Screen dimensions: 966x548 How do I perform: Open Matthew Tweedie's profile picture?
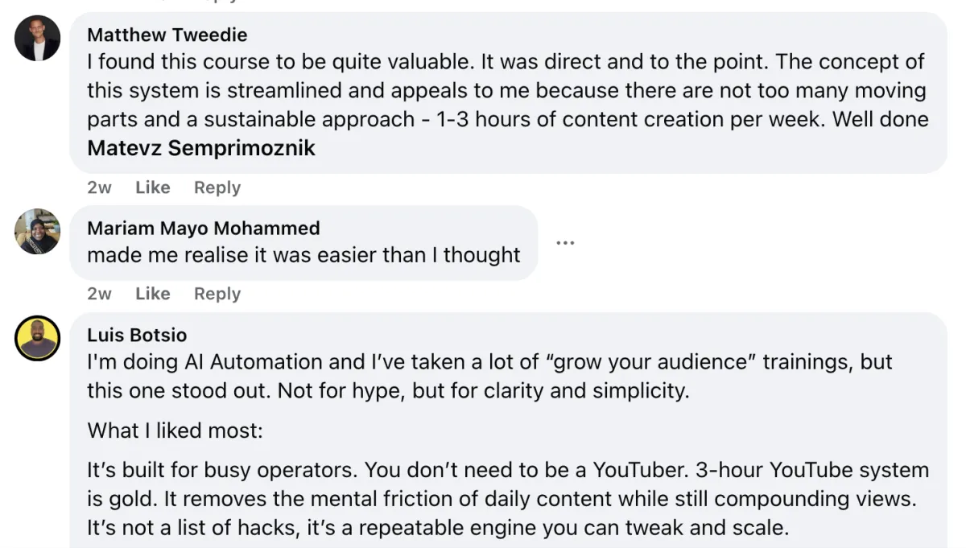[37, 38]
